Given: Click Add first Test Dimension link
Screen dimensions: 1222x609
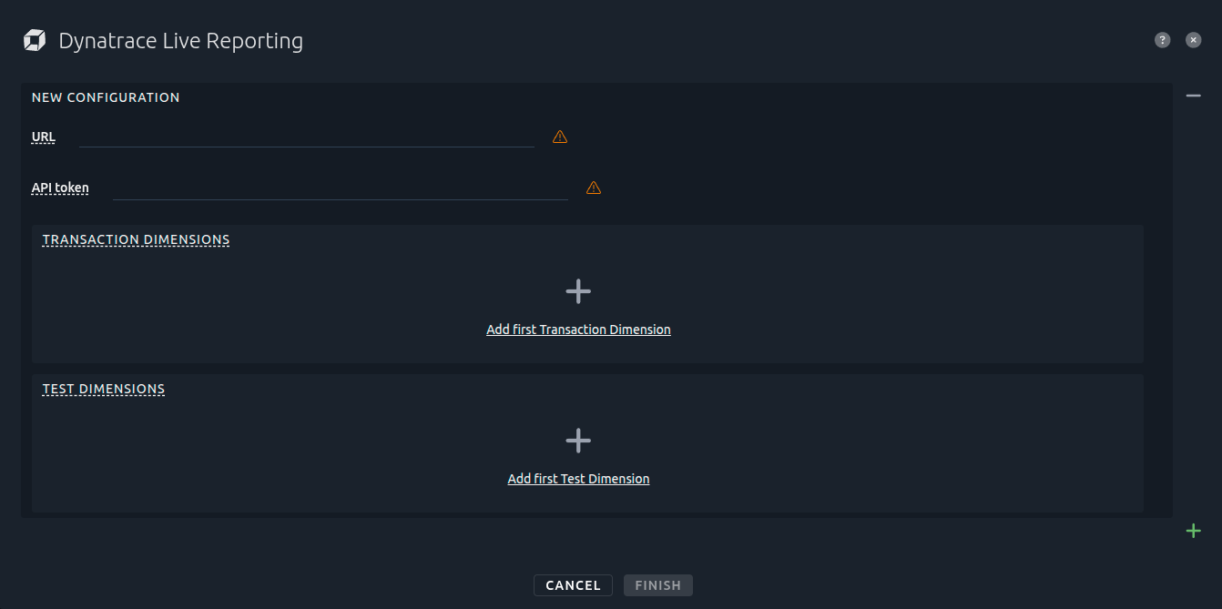Looking at the screenshot, I should 578,479.
